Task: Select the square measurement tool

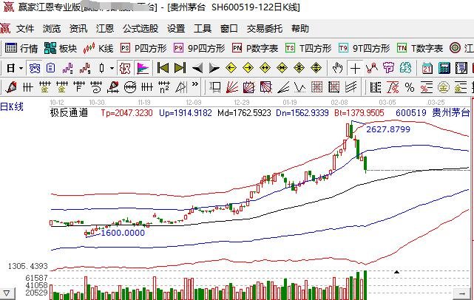Action: (215, 87)
